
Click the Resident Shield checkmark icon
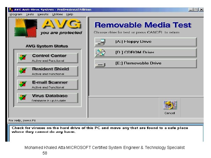(x=23, y=71)
